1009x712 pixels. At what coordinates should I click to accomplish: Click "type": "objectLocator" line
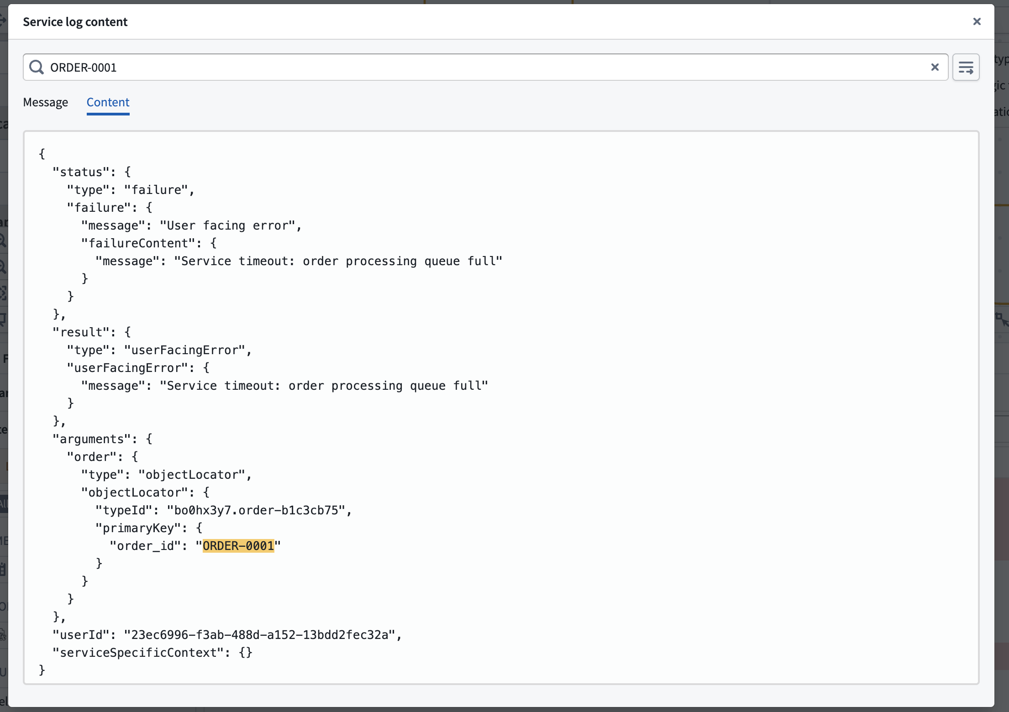tap(167, 475)
